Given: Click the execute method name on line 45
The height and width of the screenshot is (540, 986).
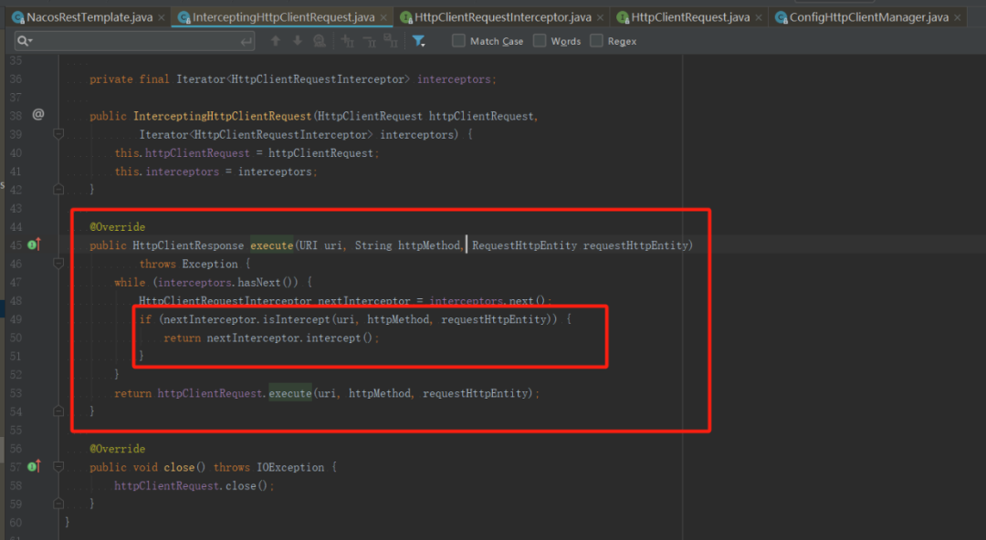Looking at the screenshot, I should (x=272, y=245).
